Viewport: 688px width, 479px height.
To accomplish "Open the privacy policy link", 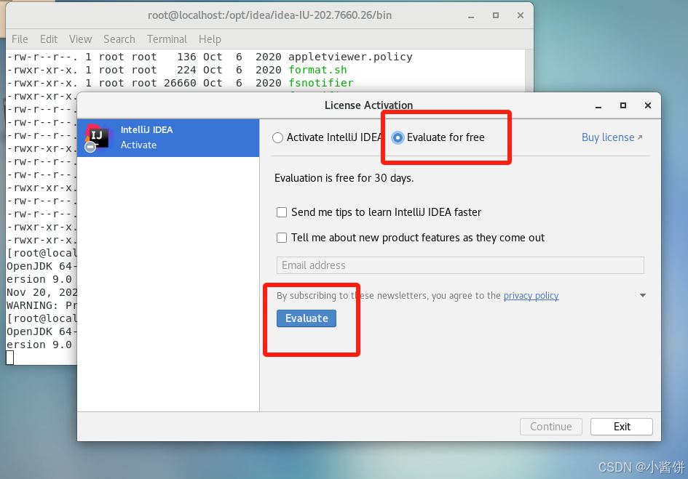I will pos(531,296).
